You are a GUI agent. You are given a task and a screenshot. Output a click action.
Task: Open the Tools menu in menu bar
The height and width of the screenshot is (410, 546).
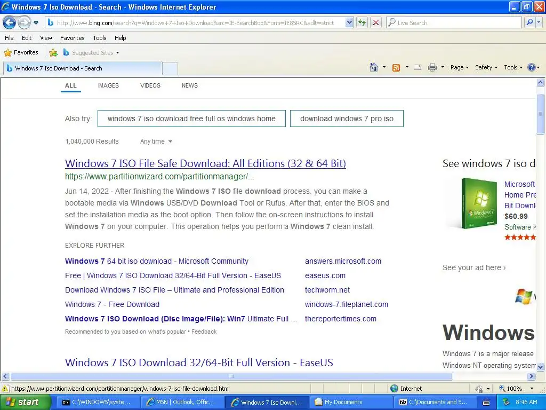click(100, 38)
